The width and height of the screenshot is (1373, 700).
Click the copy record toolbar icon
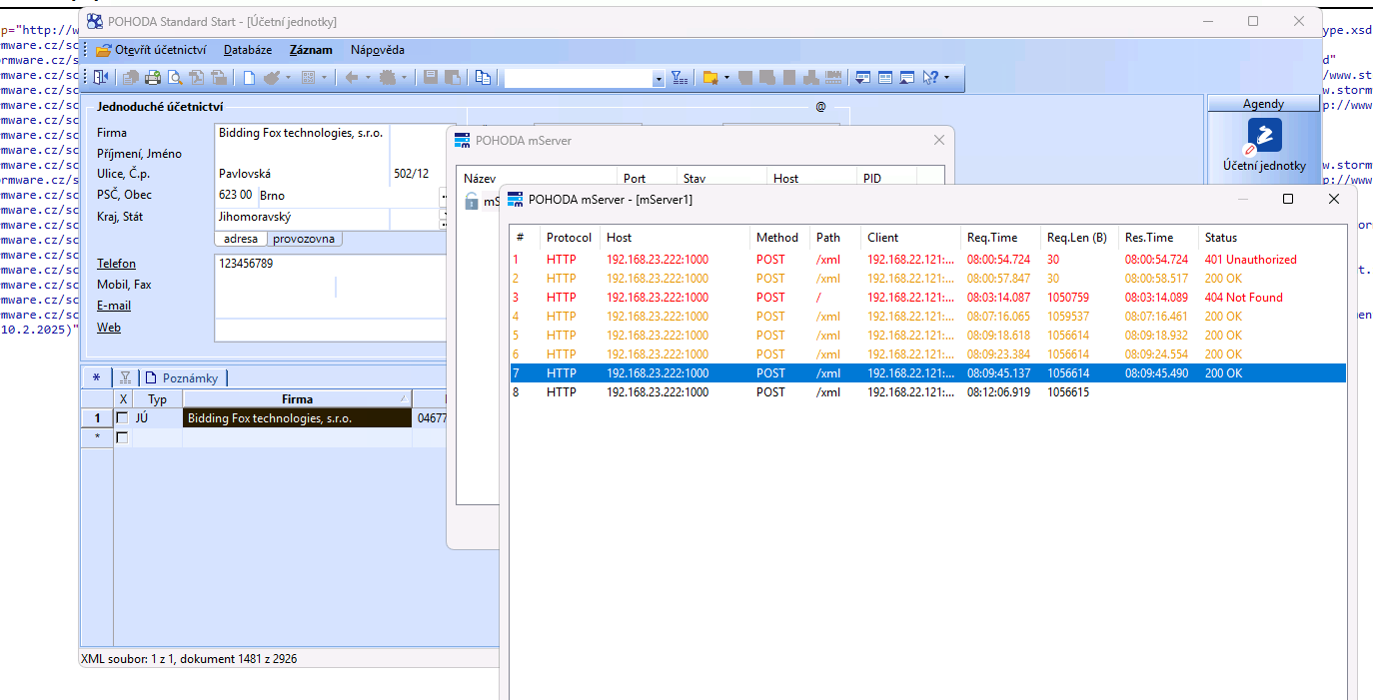[483, 77]
